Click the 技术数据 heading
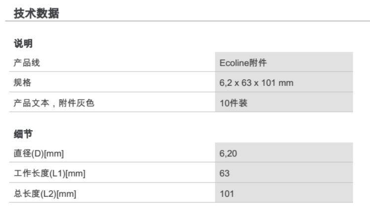This screenshot has height=222, width=370. 36,13
